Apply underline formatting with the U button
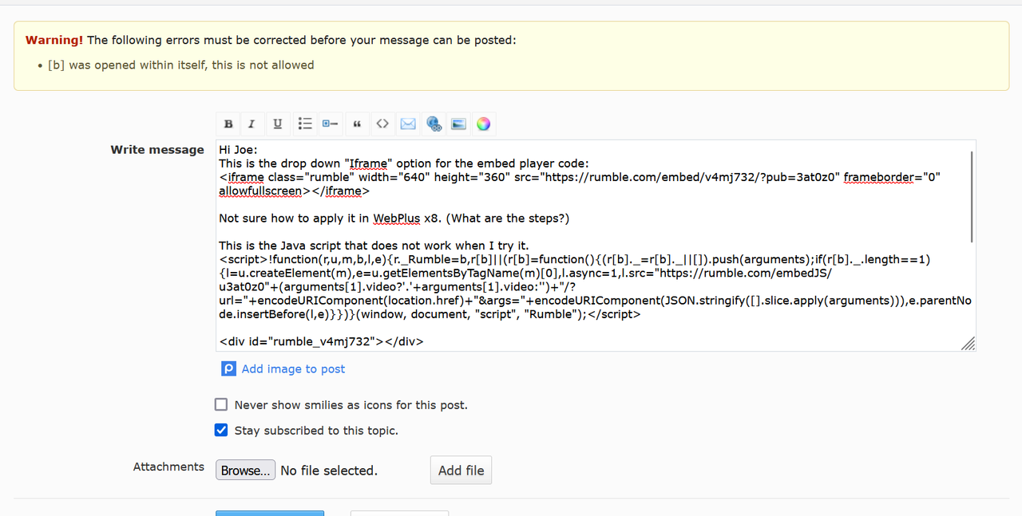 [277, 124]
